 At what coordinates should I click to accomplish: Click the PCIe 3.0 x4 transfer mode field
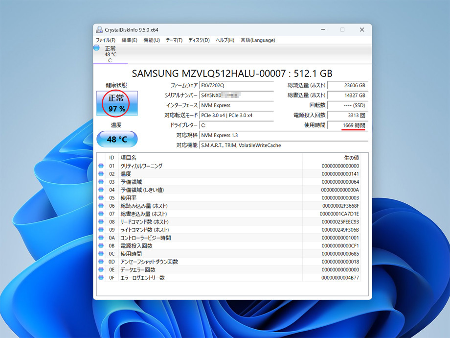[x=236, y=116]
